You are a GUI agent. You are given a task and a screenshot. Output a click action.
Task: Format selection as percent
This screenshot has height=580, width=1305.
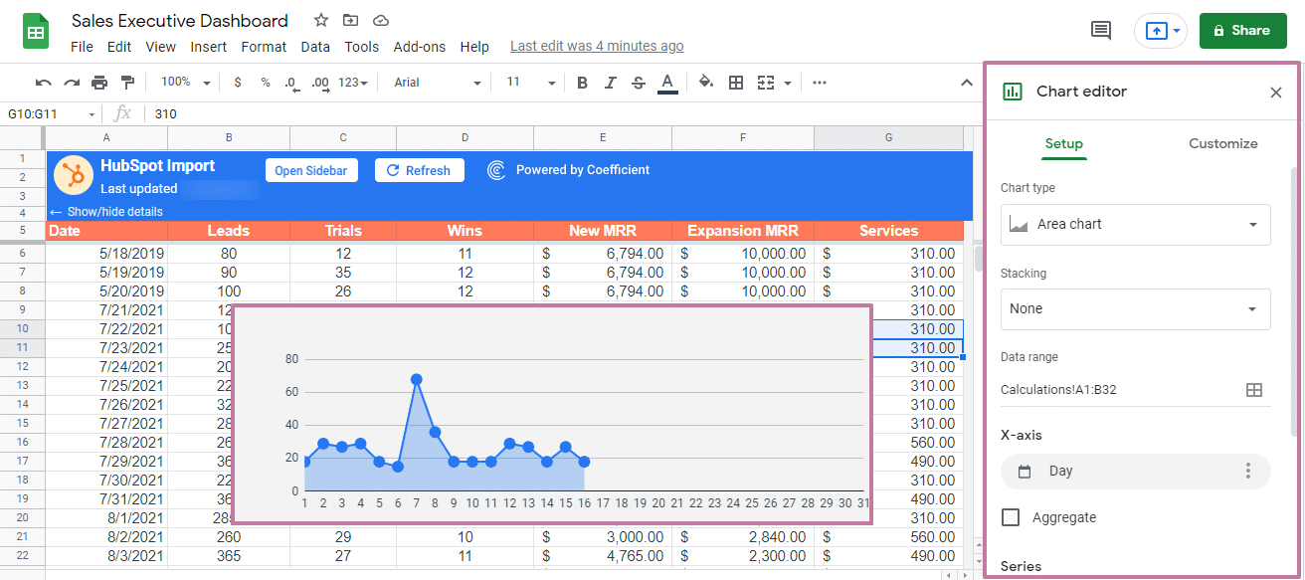266,83
